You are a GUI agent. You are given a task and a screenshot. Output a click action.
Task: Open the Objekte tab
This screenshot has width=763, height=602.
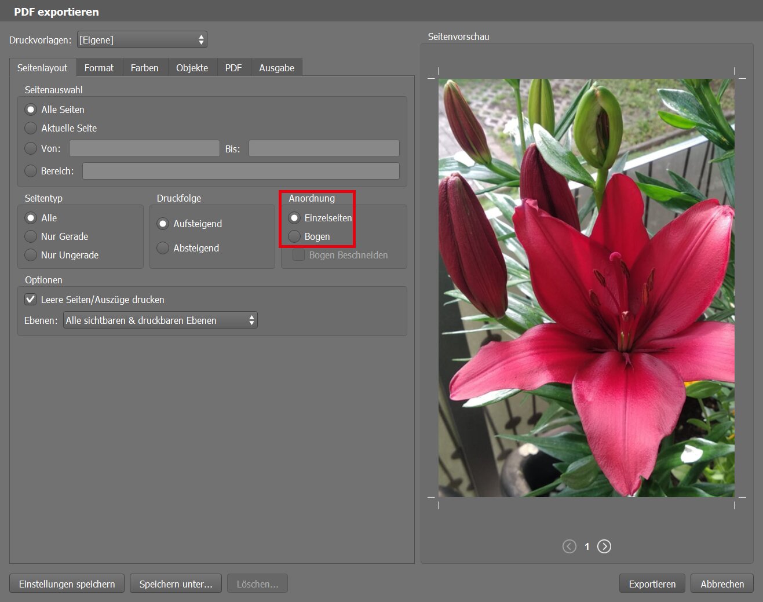coord(192,68)
